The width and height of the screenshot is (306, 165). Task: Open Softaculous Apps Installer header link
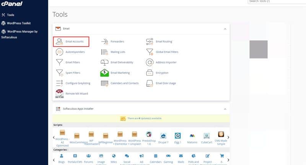(78, 109)
